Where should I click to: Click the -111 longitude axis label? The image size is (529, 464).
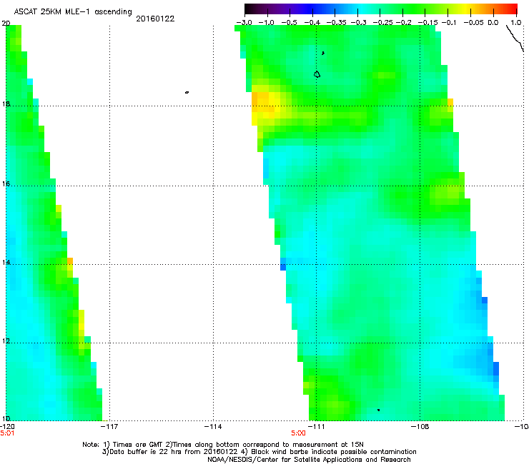pos(316,427)
